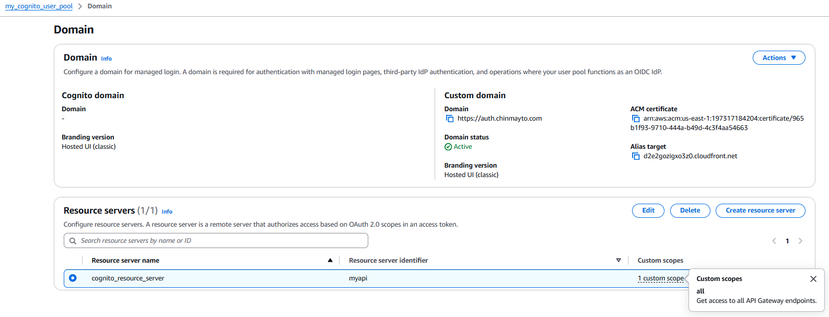The image size is (829, 317).
Task: Click Hosted UI (classic) under Cognito domain
Action: (x=89, y=147)
